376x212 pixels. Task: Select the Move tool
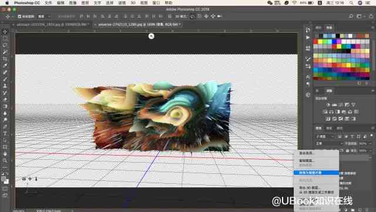[x=5, y=31]
